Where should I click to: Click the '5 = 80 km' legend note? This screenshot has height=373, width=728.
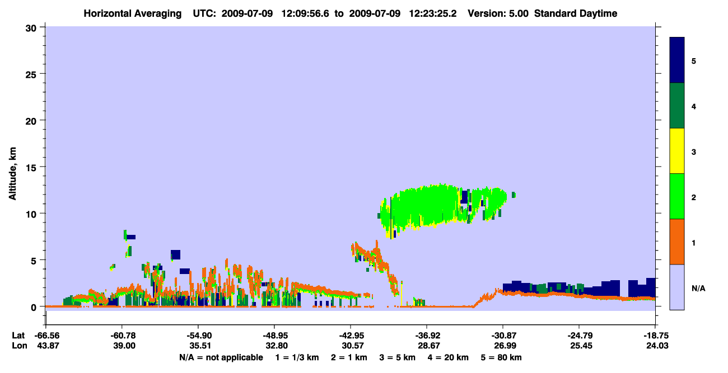click(501, 357)
